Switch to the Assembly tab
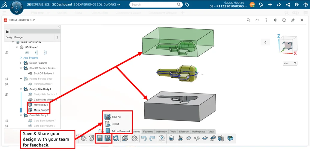This screenshot has height=151, width=310. (161, 132)
